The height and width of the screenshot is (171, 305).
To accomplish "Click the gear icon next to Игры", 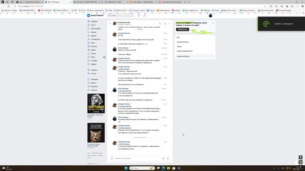I will pos(104,57).
